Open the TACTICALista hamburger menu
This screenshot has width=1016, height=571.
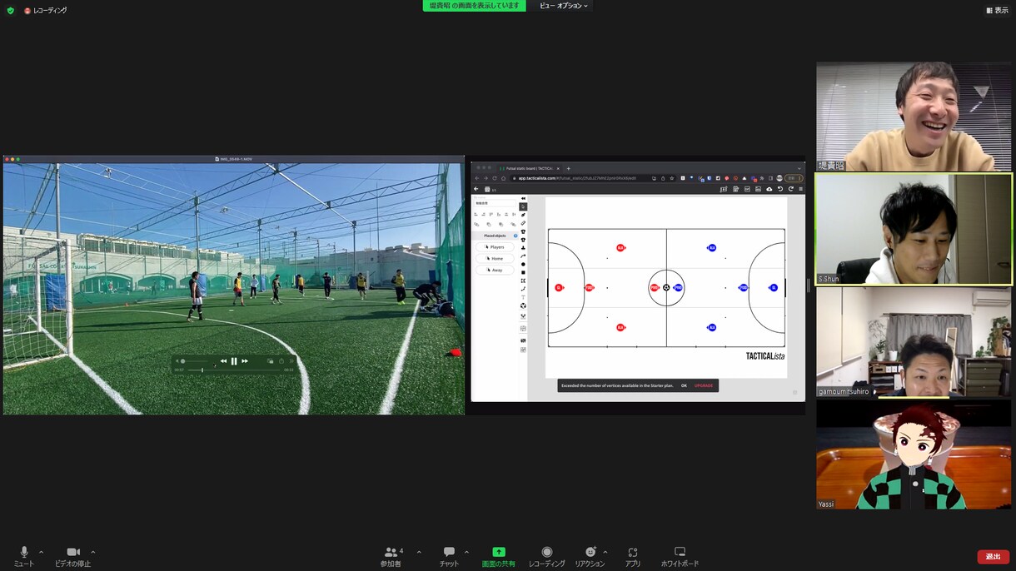800,189
